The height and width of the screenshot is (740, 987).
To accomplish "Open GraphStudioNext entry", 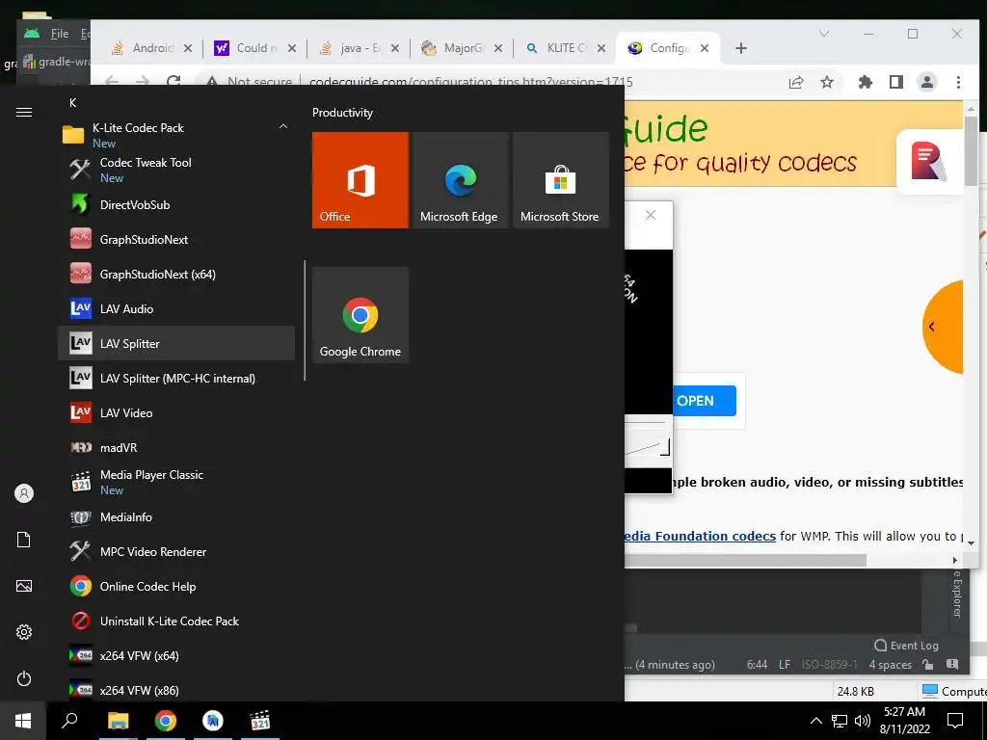I will tap(176, 239).
